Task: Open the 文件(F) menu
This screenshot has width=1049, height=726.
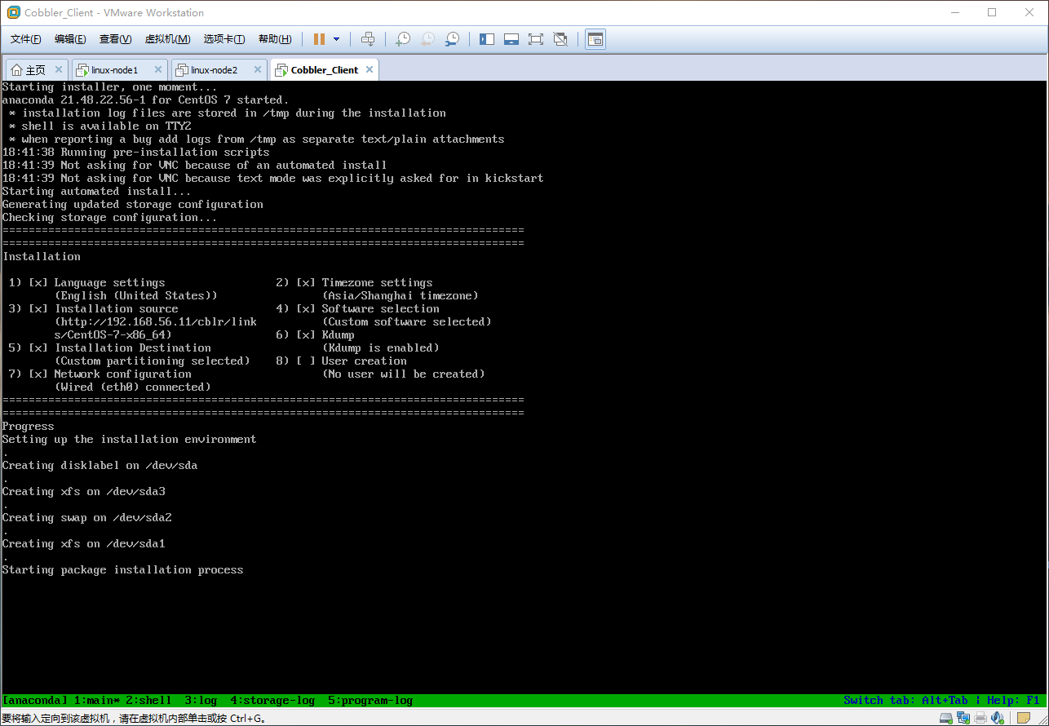Action: coord(26,39)
